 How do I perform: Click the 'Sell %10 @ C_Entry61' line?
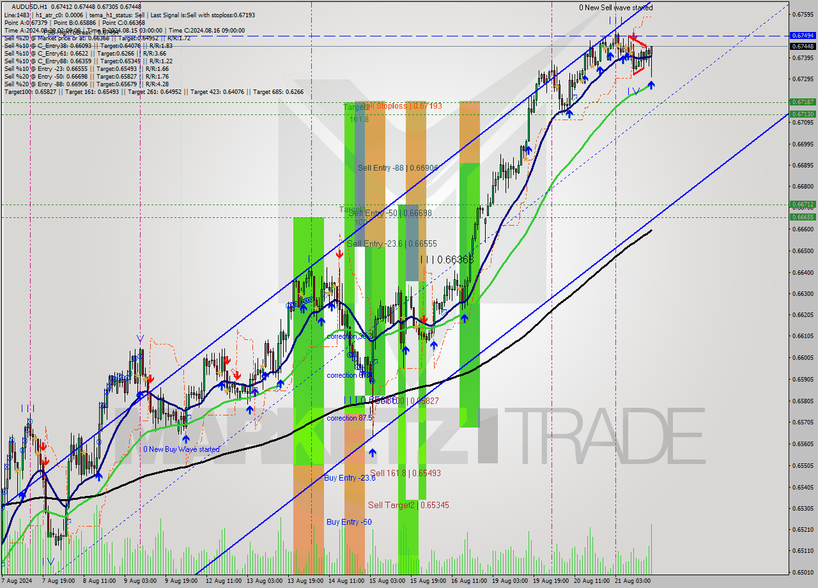click(x=85, y=53)
